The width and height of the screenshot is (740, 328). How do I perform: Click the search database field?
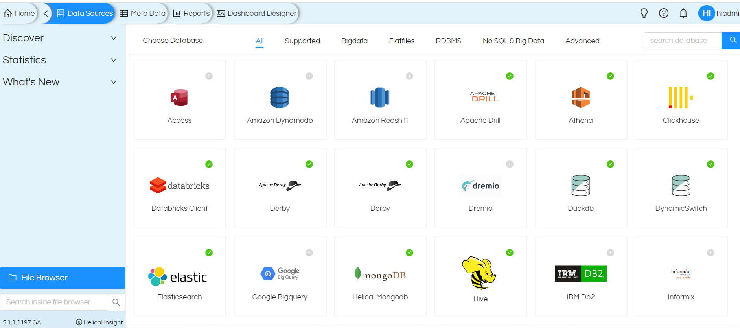[683, 41]
